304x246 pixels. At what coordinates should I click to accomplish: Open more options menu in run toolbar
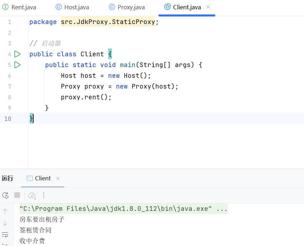(44, 195)
